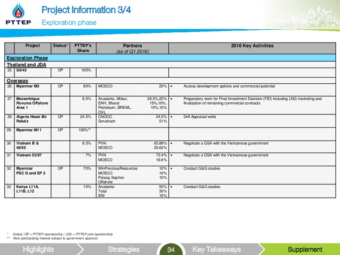Click the 70% share of Myanmar PSC G
This screenshot has width=340, height=255.
pyautogui.click(x=87, y=168)
